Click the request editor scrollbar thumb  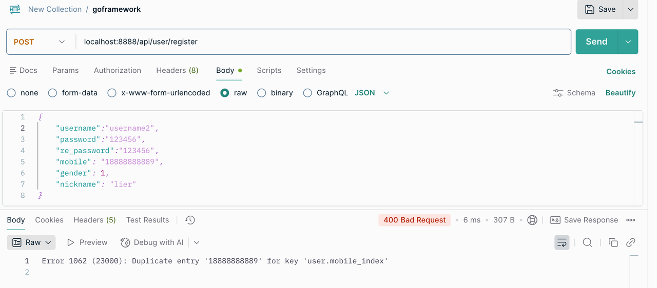click(x=639, y=122)
